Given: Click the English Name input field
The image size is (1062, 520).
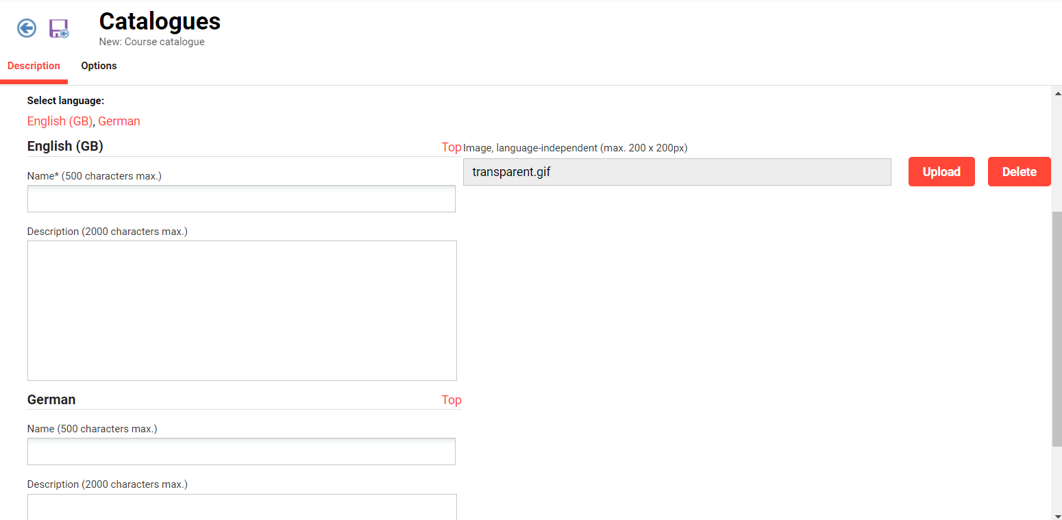Looking at the screenshot, I should click(241, 199).
